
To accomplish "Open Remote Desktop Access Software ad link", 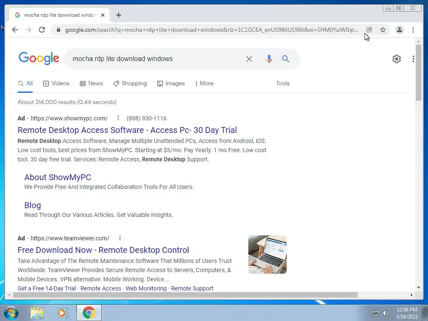I will pyautogui.click(x=127, y=130).
